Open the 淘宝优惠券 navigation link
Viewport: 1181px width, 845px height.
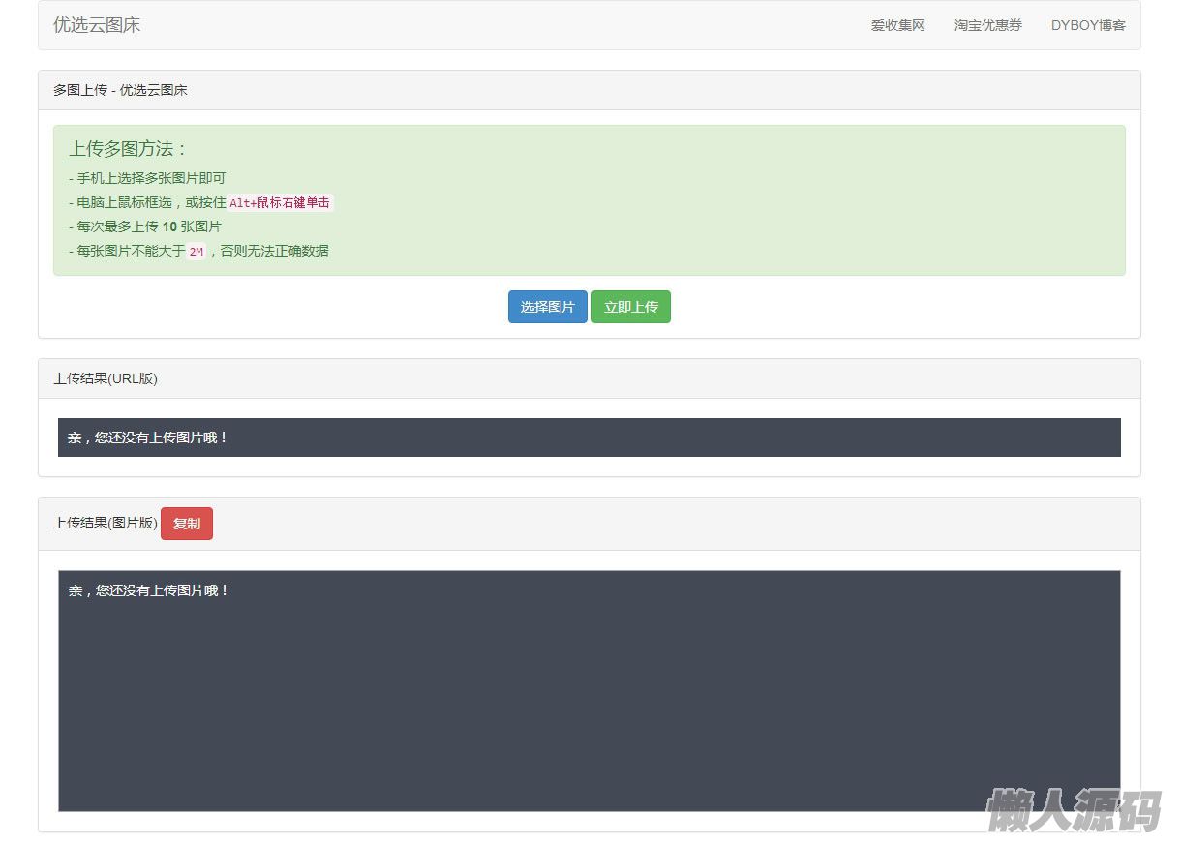point(987,25)
